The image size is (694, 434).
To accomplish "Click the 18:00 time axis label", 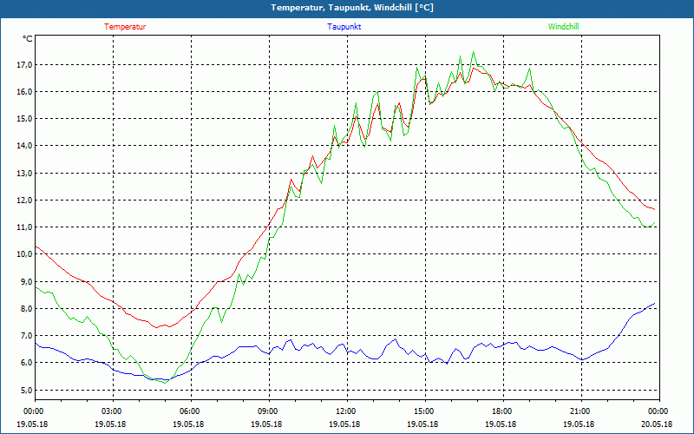I will pos(503,411).
